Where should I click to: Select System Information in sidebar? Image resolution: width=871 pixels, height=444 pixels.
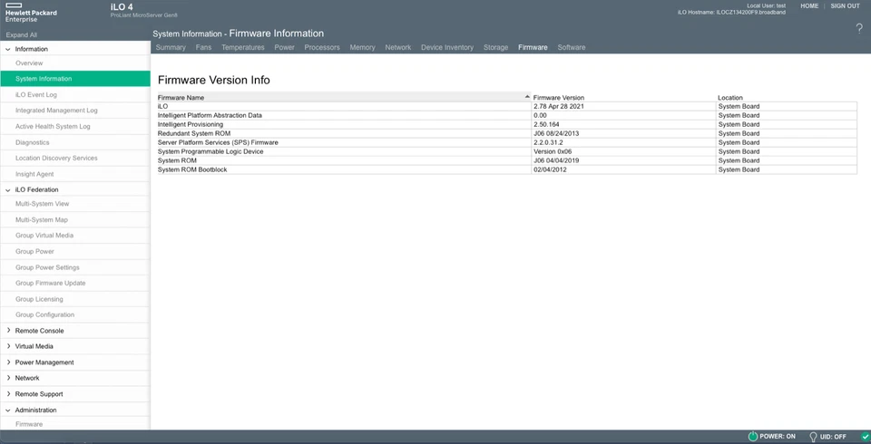(75, 79)
